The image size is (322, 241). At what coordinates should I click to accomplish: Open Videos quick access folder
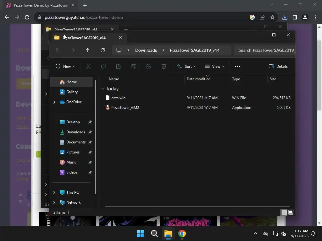tap(71, 172)
